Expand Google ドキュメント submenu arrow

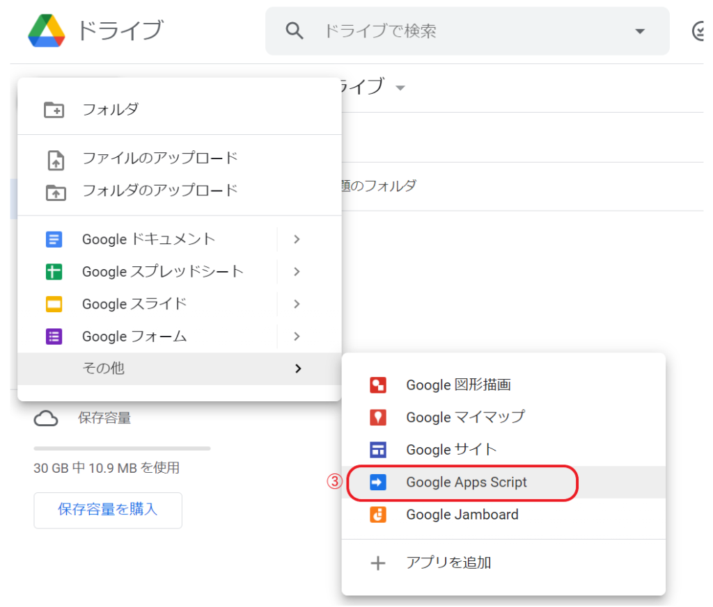297,239
